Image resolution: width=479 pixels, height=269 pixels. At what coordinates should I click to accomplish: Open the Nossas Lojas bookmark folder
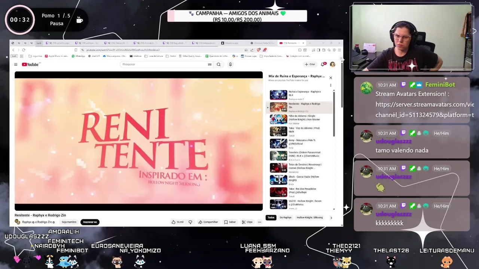click(x=248, y=56)
